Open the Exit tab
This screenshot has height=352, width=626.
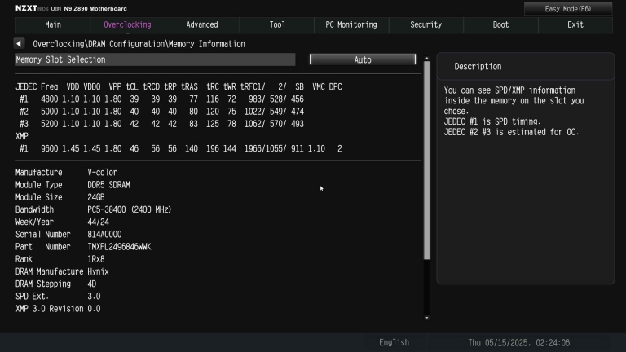[x=575, y=24]
